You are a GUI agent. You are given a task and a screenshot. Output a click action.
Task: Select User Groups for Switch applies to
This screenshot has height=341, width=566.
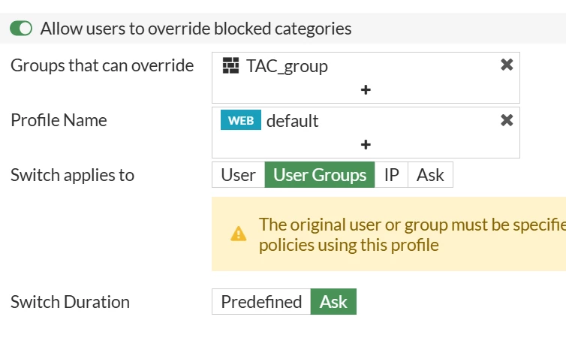click(320, 175)
